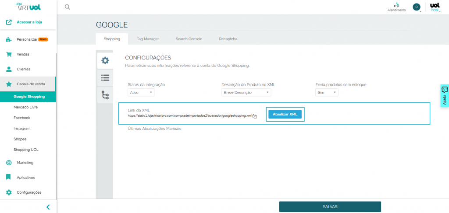Select the gear settings side tab

[x=105, y=60]
